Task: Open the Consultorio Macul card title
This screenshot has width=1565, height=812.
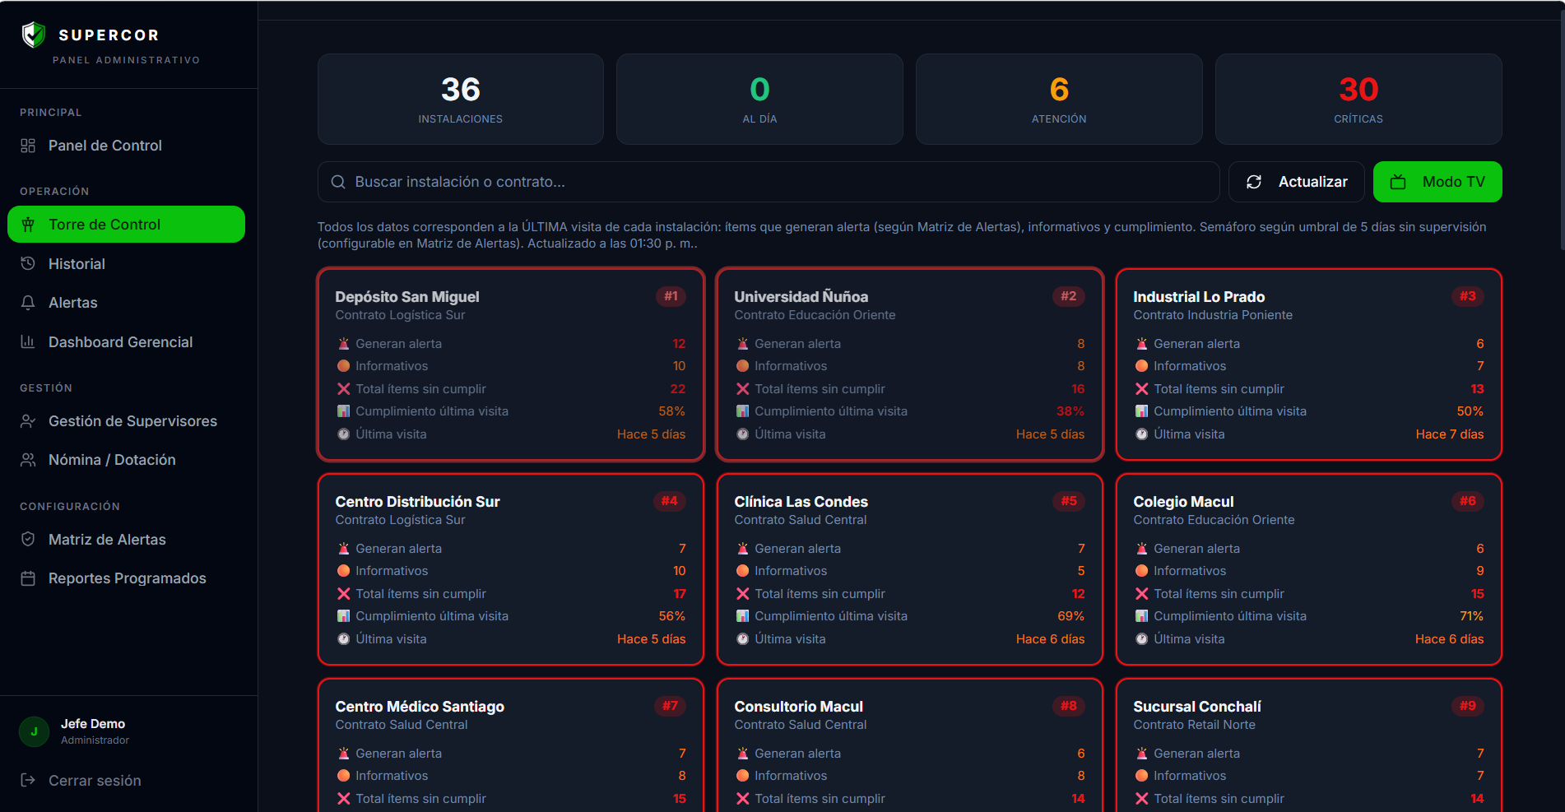Action: (799, 707)
